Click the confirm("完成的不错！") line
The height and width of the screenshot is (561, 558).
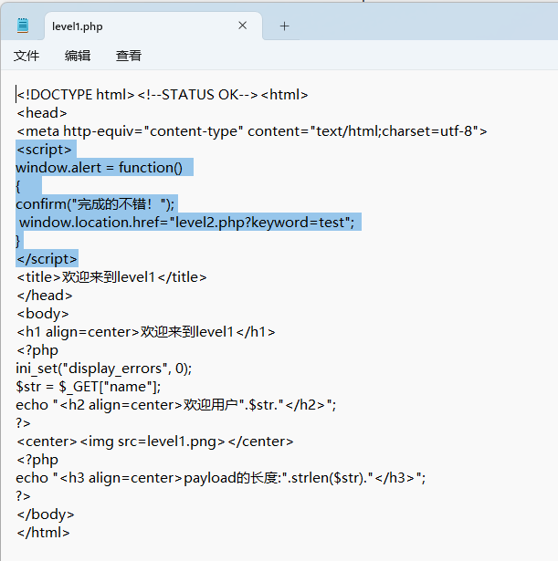pos(95,204)
